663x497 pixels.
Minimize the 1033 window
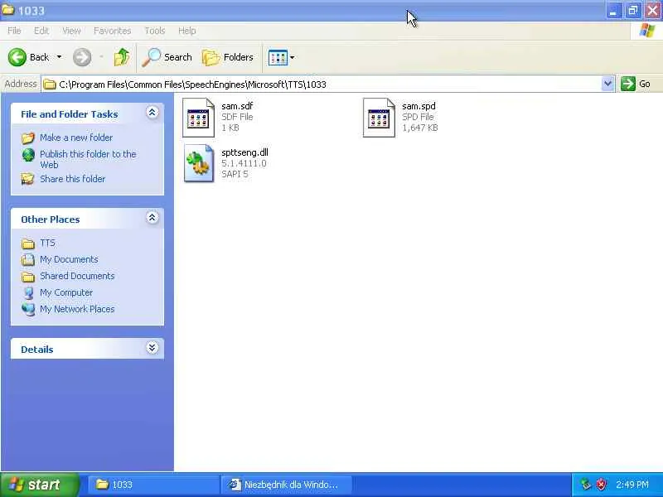[613, 11]
